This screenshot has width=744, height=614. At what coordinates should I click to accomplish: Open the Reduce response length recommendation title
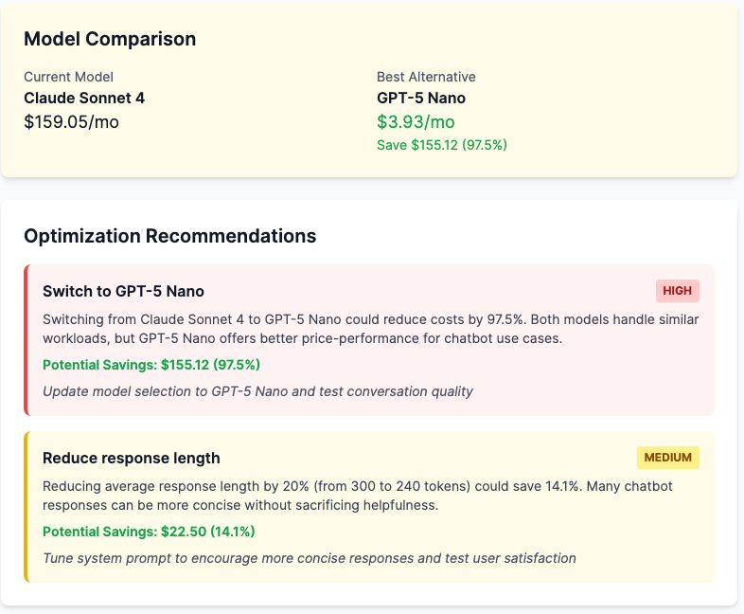point(132,458)
